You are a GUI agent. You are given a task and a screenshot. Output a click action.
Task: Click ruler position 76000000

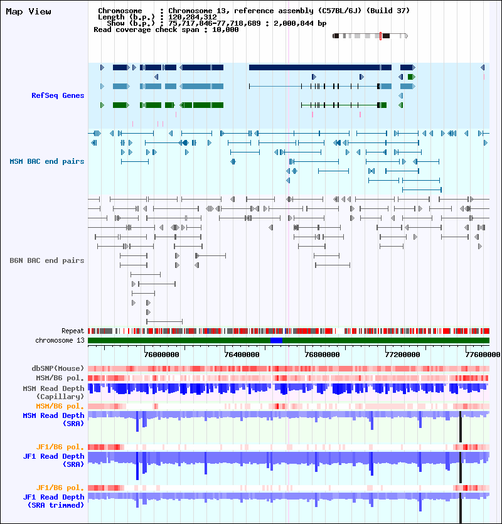pyautogui.click(x=162, y=355)
